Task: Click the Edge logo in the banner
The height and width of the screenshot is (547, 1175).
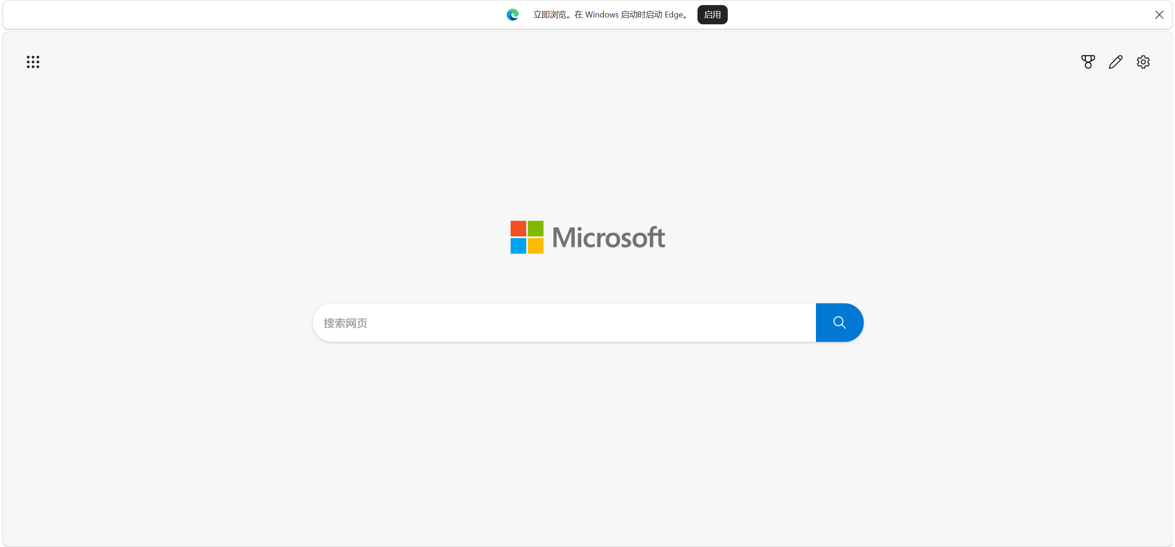Action: (512, 15)
